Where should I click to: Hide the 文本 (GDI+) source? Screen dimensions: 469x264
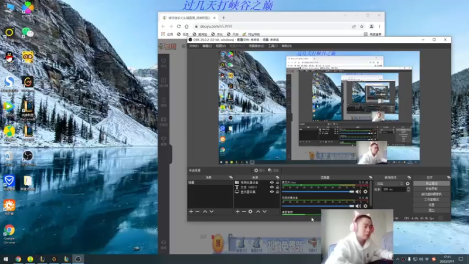tap(271, 187)
